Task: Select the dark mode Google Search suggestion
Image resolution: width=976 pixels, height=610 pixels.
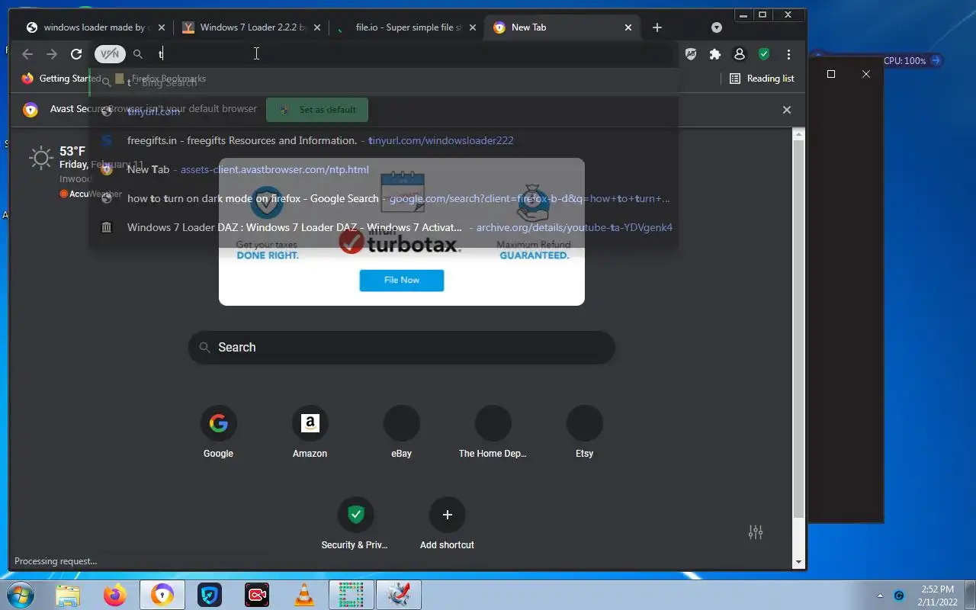Action: pos(383,198)
